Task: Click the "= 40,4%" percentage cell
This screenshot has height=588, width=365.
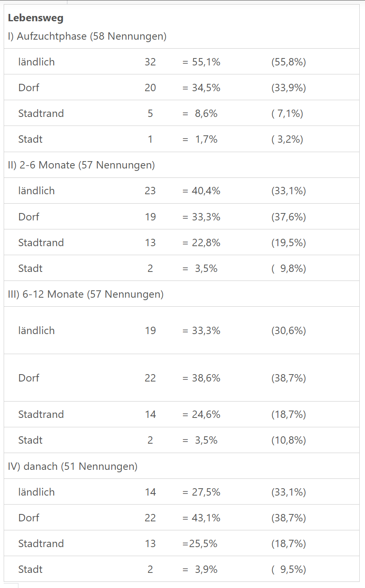Action: 201,191
